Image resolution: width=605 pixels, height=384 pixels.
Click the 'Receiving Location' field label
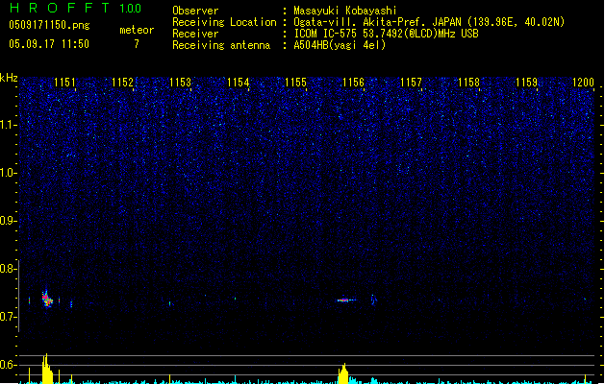pyautogui.click(x=224, y=22)
